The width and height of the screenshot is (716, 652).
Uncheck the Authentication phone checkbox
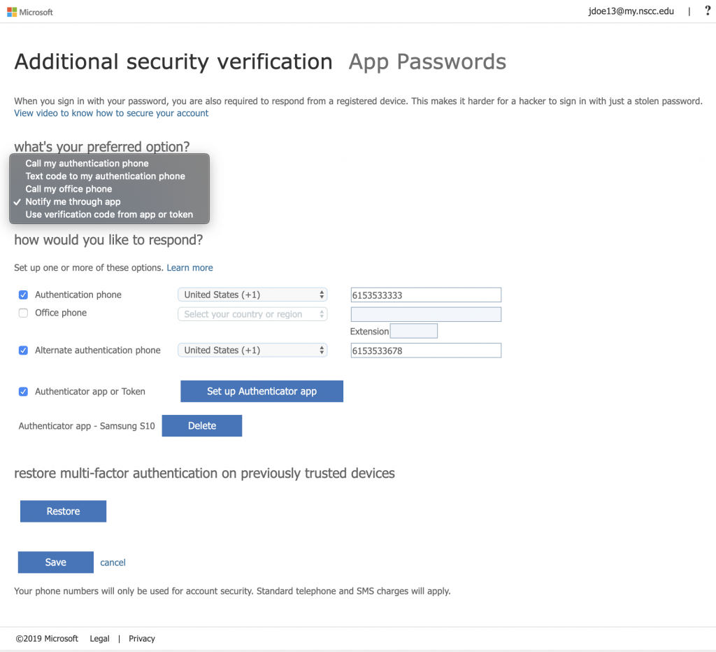[x=23, y=295]
